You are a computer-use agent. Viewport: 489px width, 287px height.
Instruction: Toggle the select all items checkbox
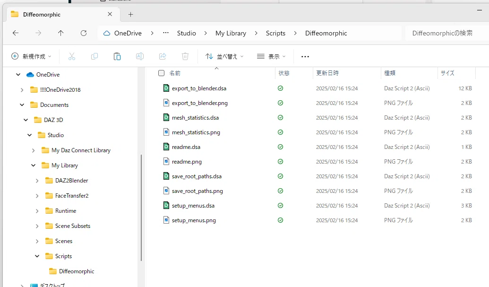coord(161,73)
